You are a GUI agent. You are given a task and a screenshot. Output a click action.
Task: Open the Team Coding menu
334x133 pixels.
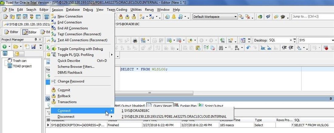(117, 10)
